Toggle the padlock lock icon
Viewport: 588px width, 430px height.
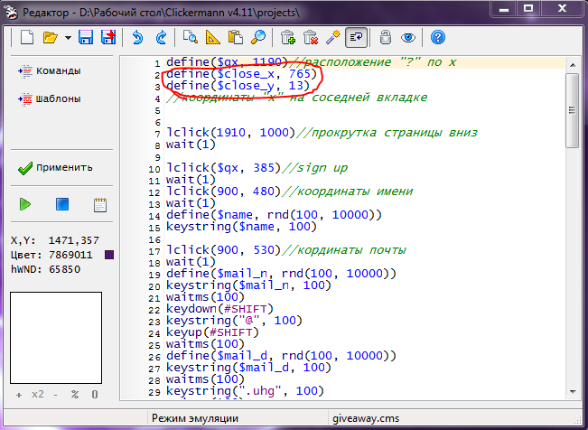click(386, 38)
